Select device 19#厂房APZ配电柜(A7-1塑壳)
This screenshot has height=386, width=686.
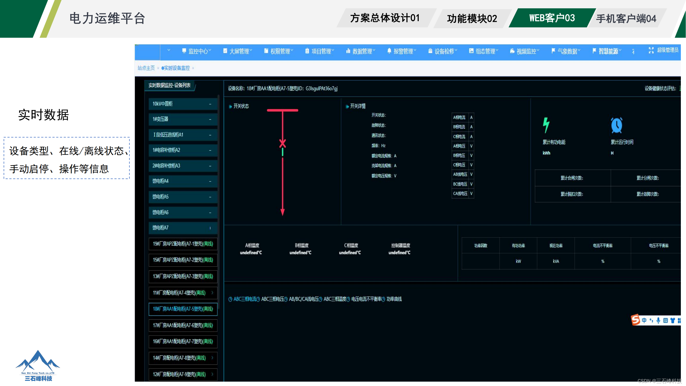click(183, 244)
